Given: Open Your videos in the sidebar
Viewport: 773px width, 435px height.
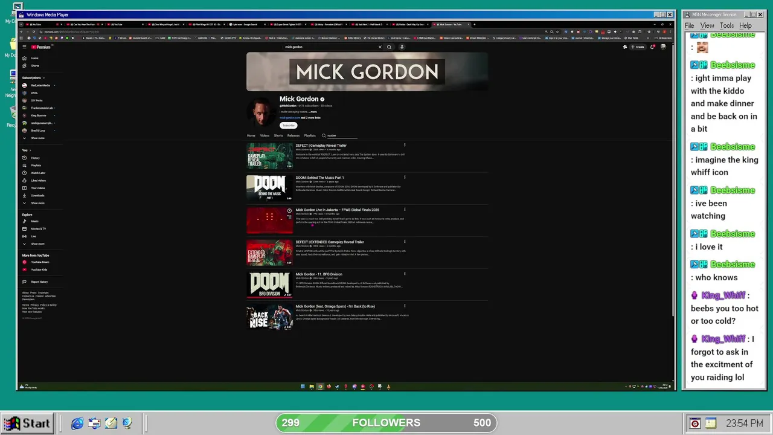Looking at the screenshot, I should (38, 188).
